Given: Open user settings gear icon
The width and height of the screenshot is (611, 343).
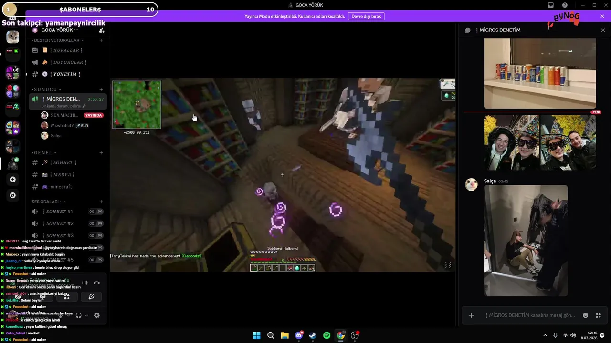Looking at the screenshot, I should pos(97,315).
